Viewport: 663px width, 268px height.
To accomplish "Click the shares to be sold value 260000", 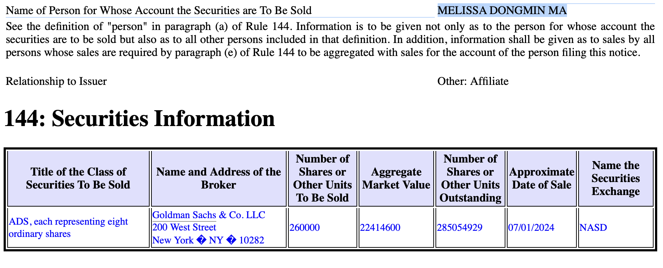I will tap(305, 228).
